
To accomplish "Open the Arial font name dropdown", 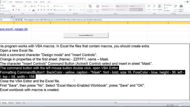I will [x=24, y=6].
